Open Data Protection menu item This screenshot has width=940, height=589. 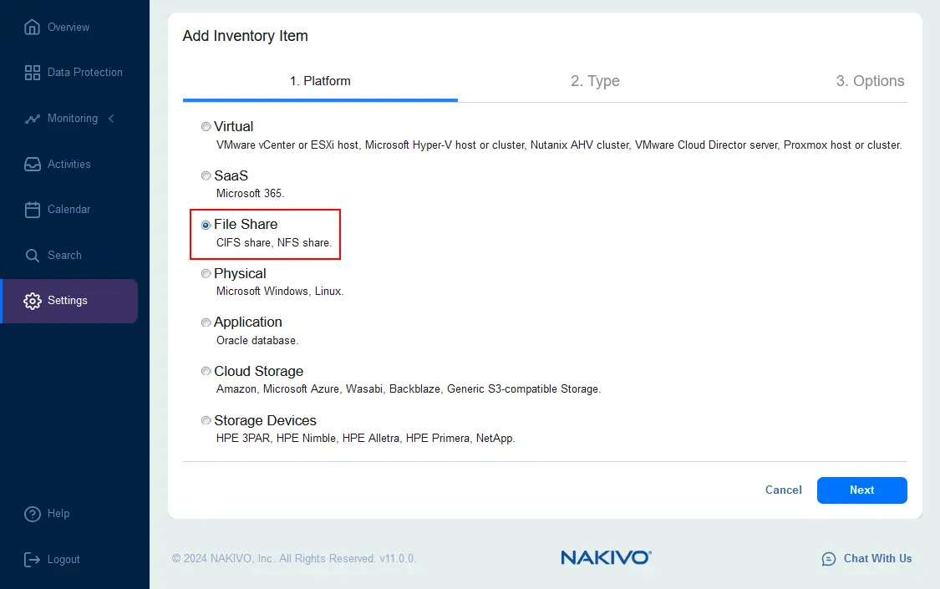coord(85,73)
